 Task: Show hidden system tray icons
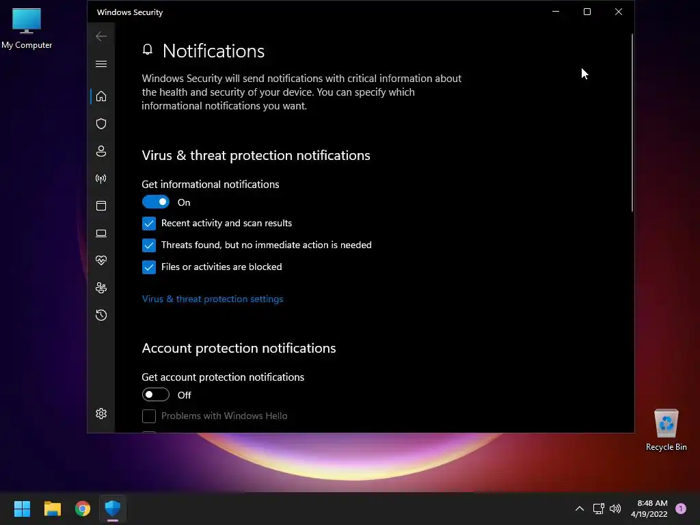(x=580, y=509)
